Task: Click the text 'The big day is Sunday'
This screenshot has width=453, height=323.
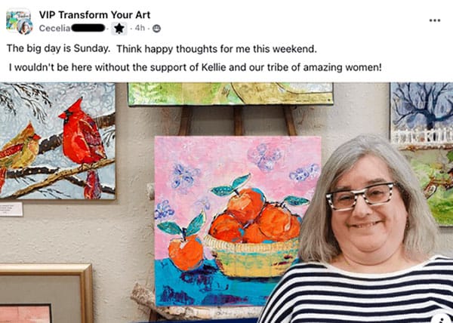Action: pyautogui.click(x=58, y=48)
